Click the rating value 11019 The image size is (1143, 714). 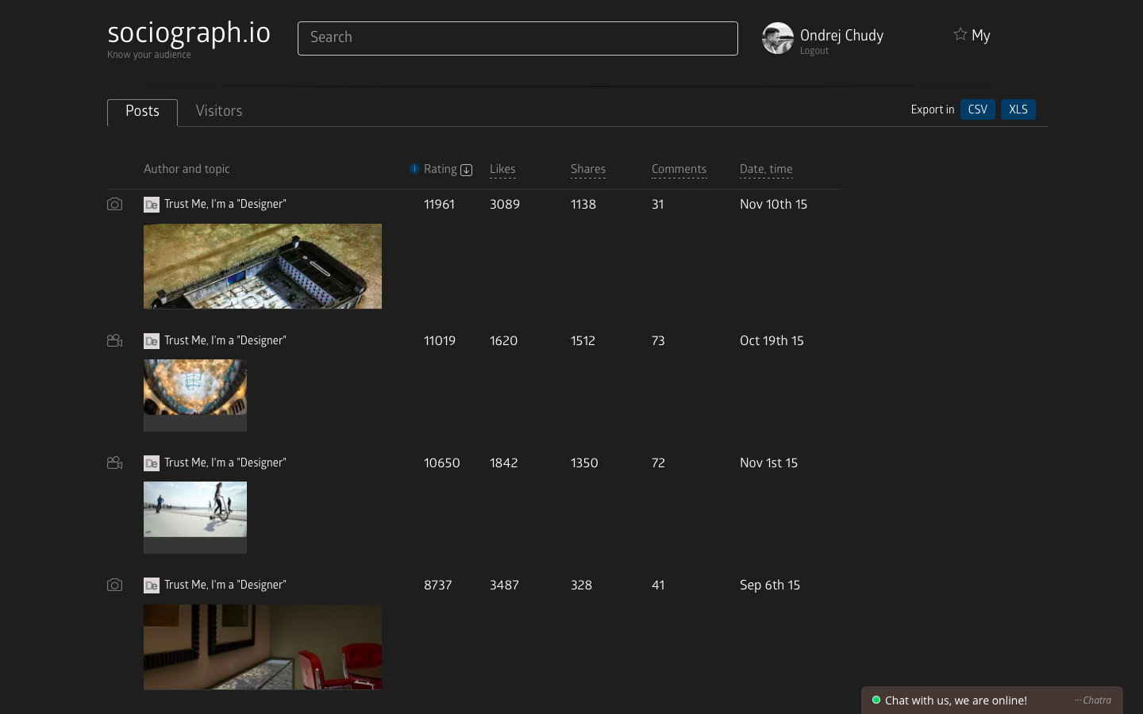coord(440,340)
